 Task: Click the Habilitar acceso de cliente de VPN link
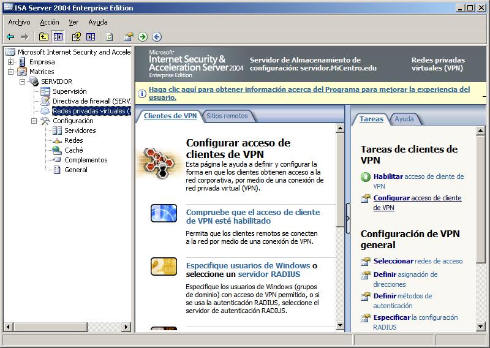pos(388,176)
